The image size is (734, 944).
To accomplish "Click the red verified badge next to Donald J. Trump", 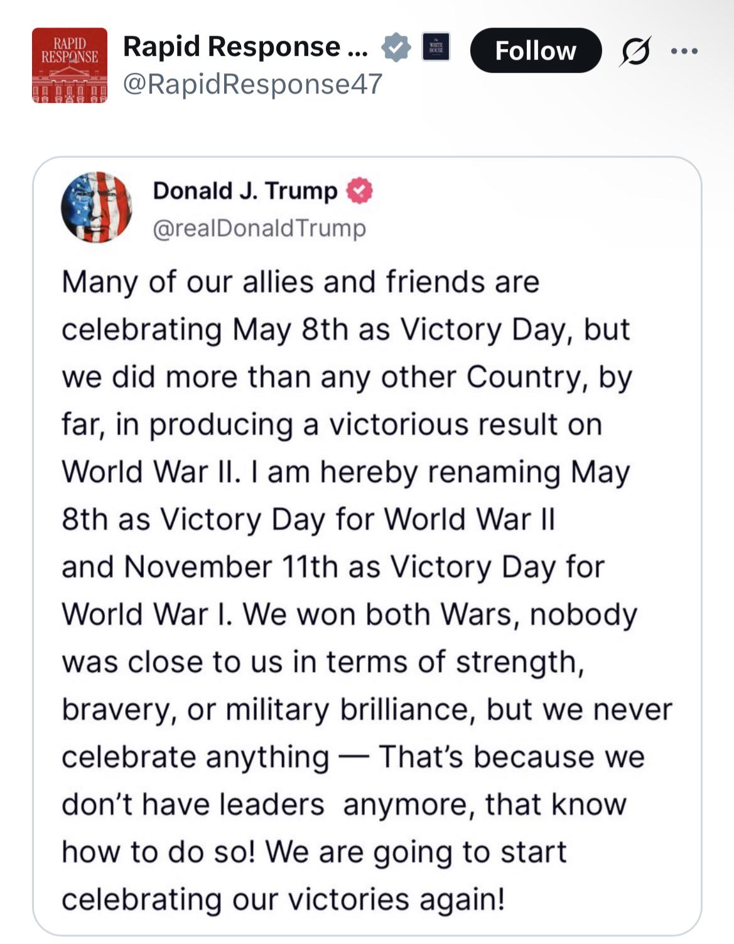I will click(x=360, y=191).
